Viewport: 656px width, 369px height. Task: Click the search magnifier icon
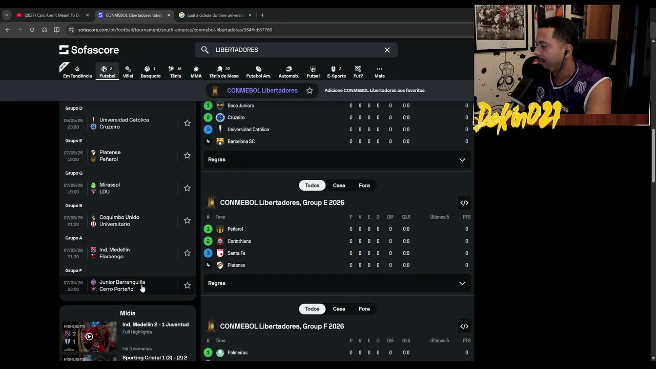pos(205,50)
